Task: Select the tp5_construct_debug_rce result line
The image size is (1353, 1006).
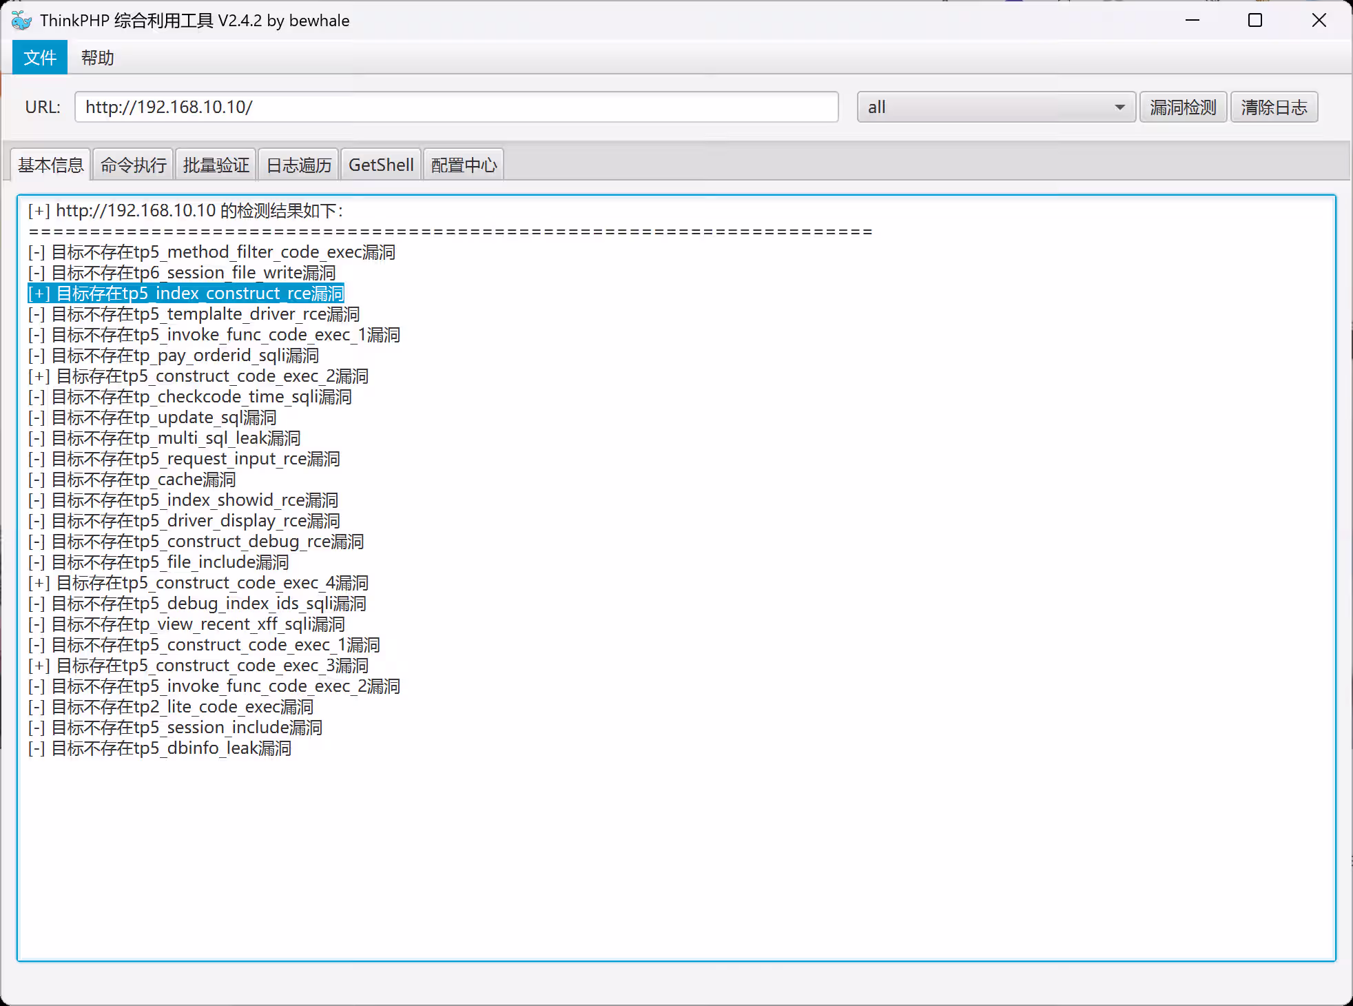Action: point(196,541)
